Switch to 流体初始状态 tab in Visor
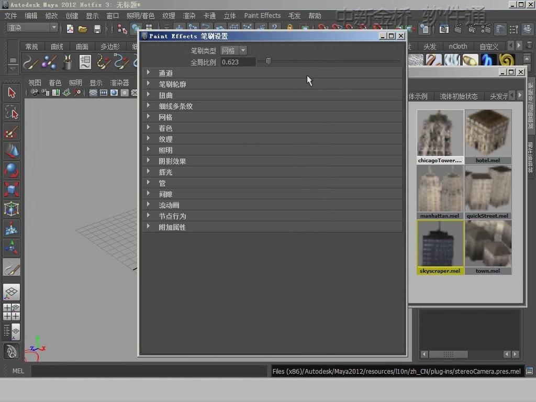 [459, 96]
